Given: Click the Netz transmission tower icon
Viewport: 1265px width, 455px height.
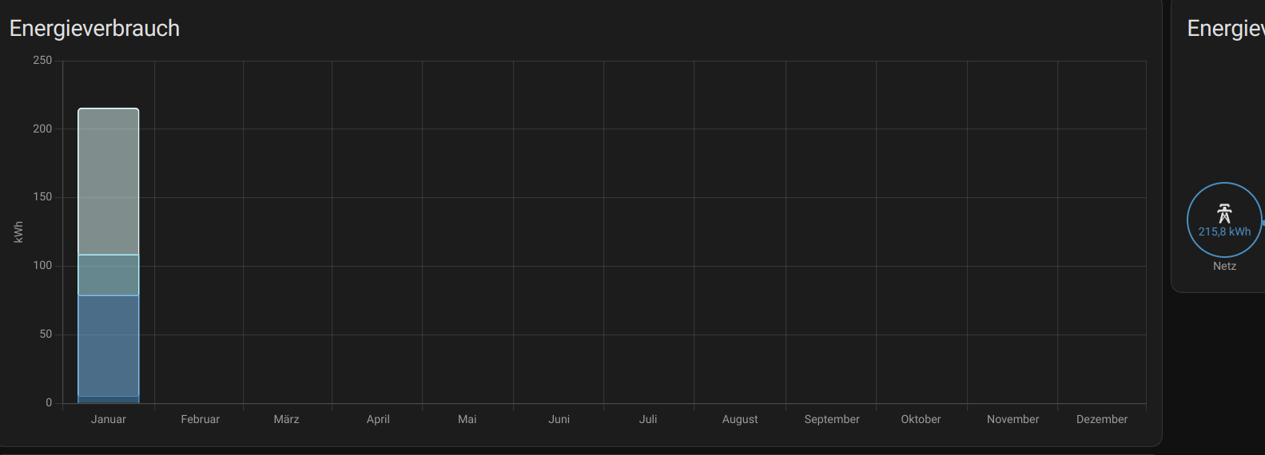Looking at the screenshot, I should click(x=1224, y=213).
